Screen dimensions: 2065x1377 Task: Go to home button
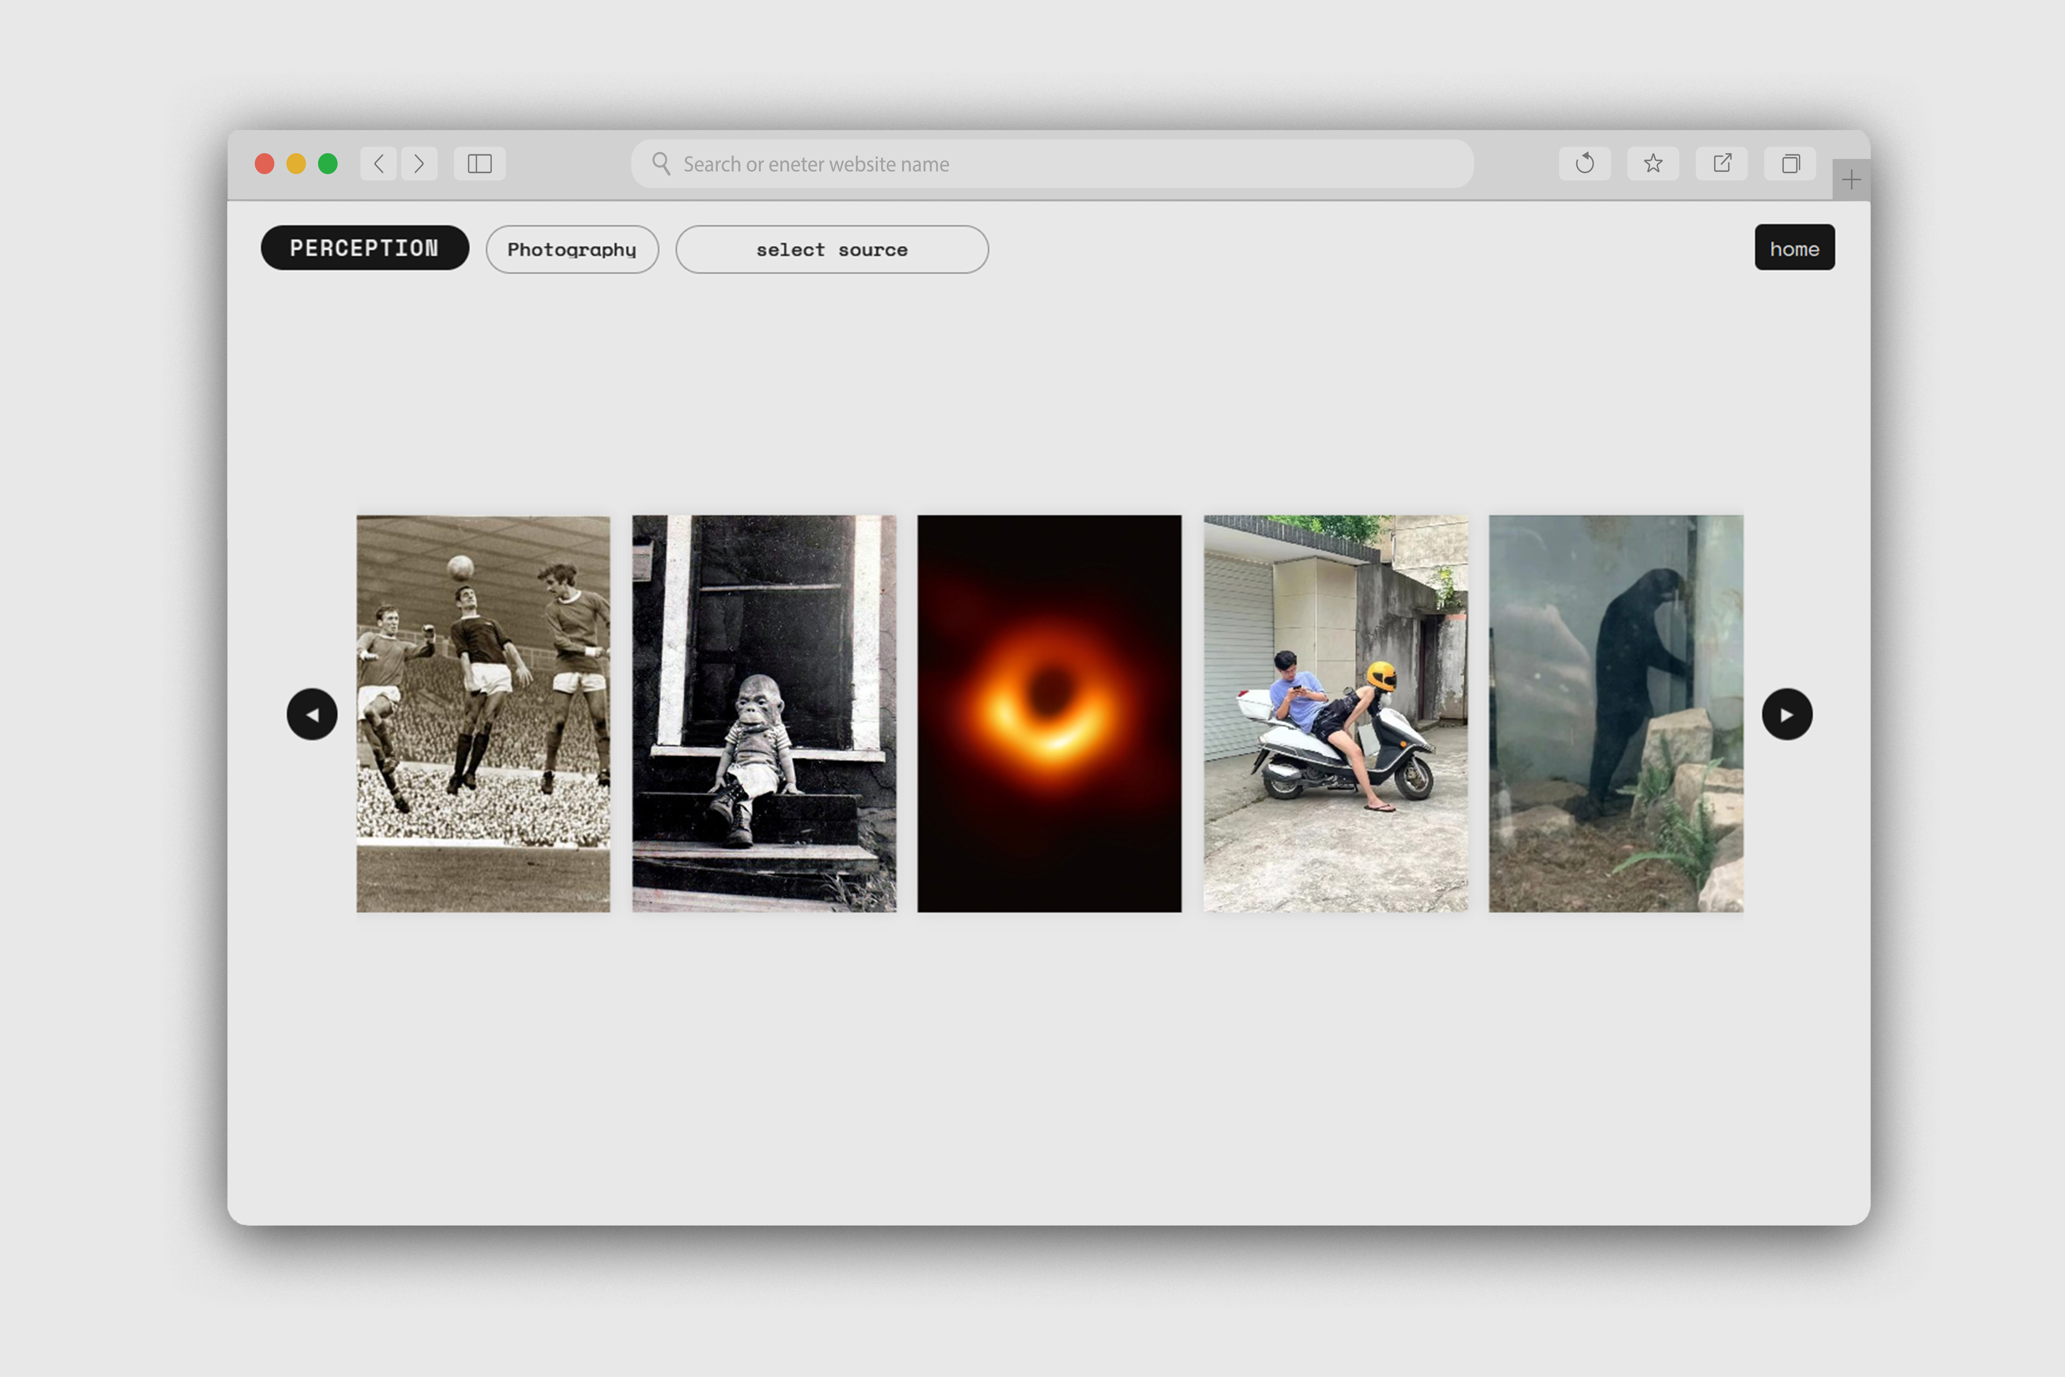(x=1794, y=247)
